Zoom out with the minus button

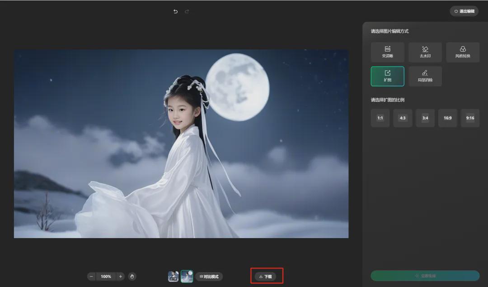pos(92,276)
